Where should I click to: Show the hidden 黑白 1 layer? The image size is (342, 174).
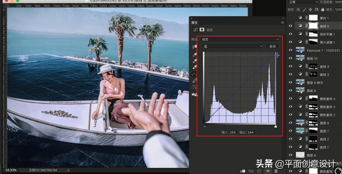[290, 18]
